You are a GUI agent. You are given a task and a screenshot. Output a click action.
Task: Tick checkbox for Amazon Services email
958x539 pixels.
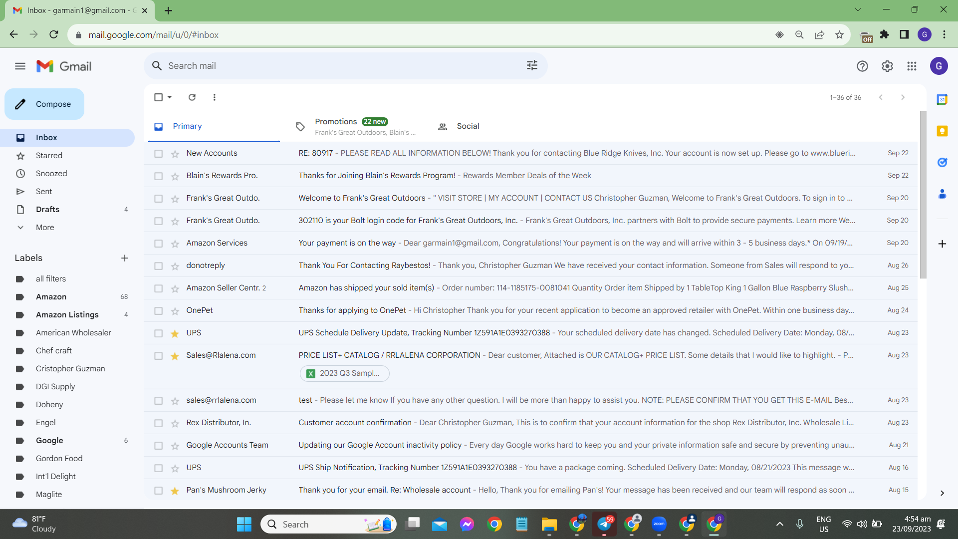[158, 244]
